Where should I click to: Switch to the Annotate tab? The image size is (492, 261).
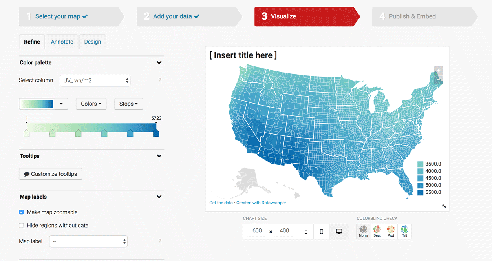[x=62, y=42]
